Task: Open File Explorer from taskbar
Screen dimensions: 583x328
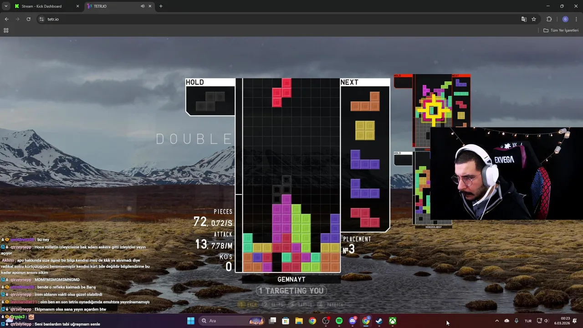Action: (x=299, y=321)
